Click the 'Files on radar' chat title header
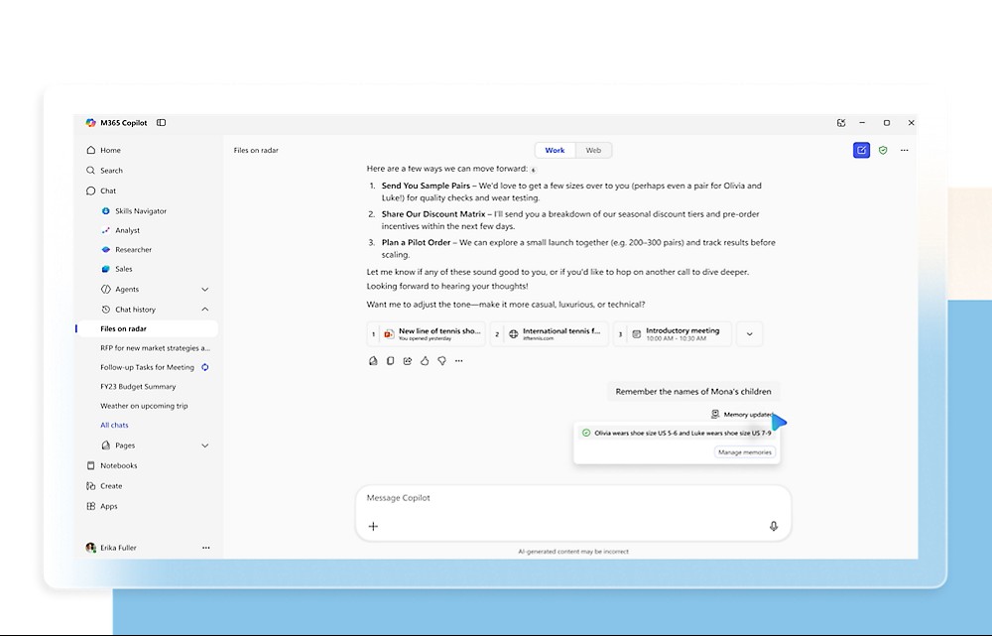The width and height of the screenshot is (992, 636). (256, 150)
